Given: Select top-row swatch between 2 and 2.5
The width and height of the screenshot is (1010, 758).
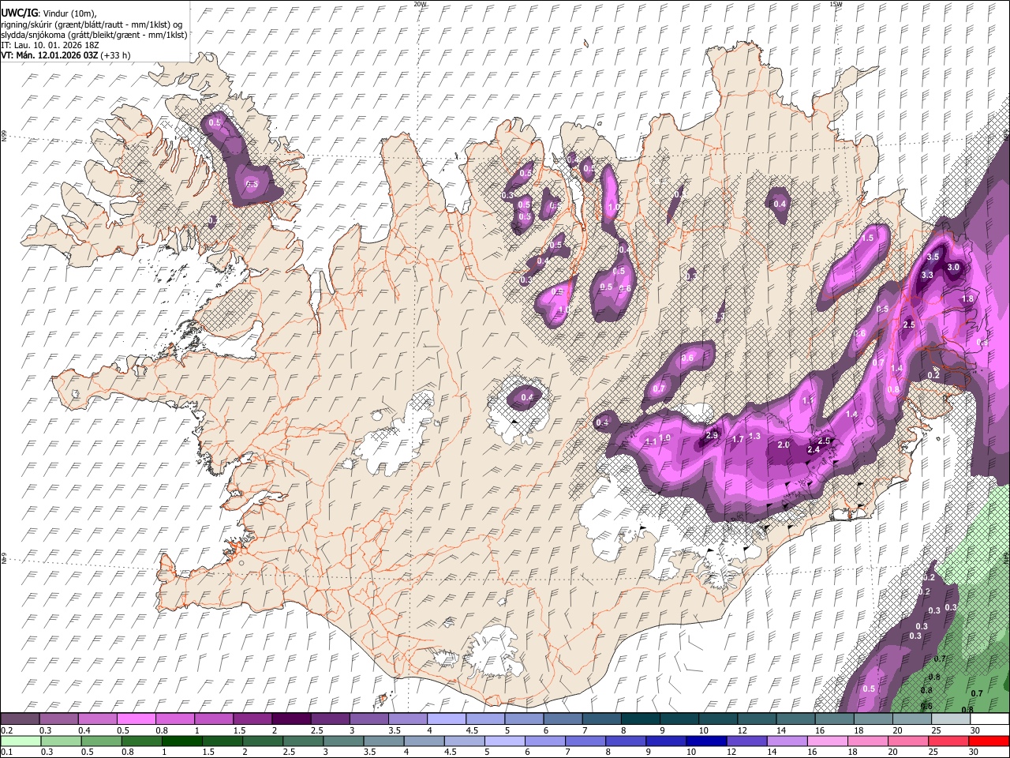Looking at the screenshot, I should (x=290, y=719).
